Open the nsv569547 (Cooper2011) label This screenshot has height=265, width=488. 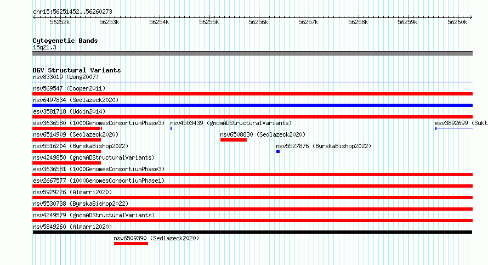point(69,88)
